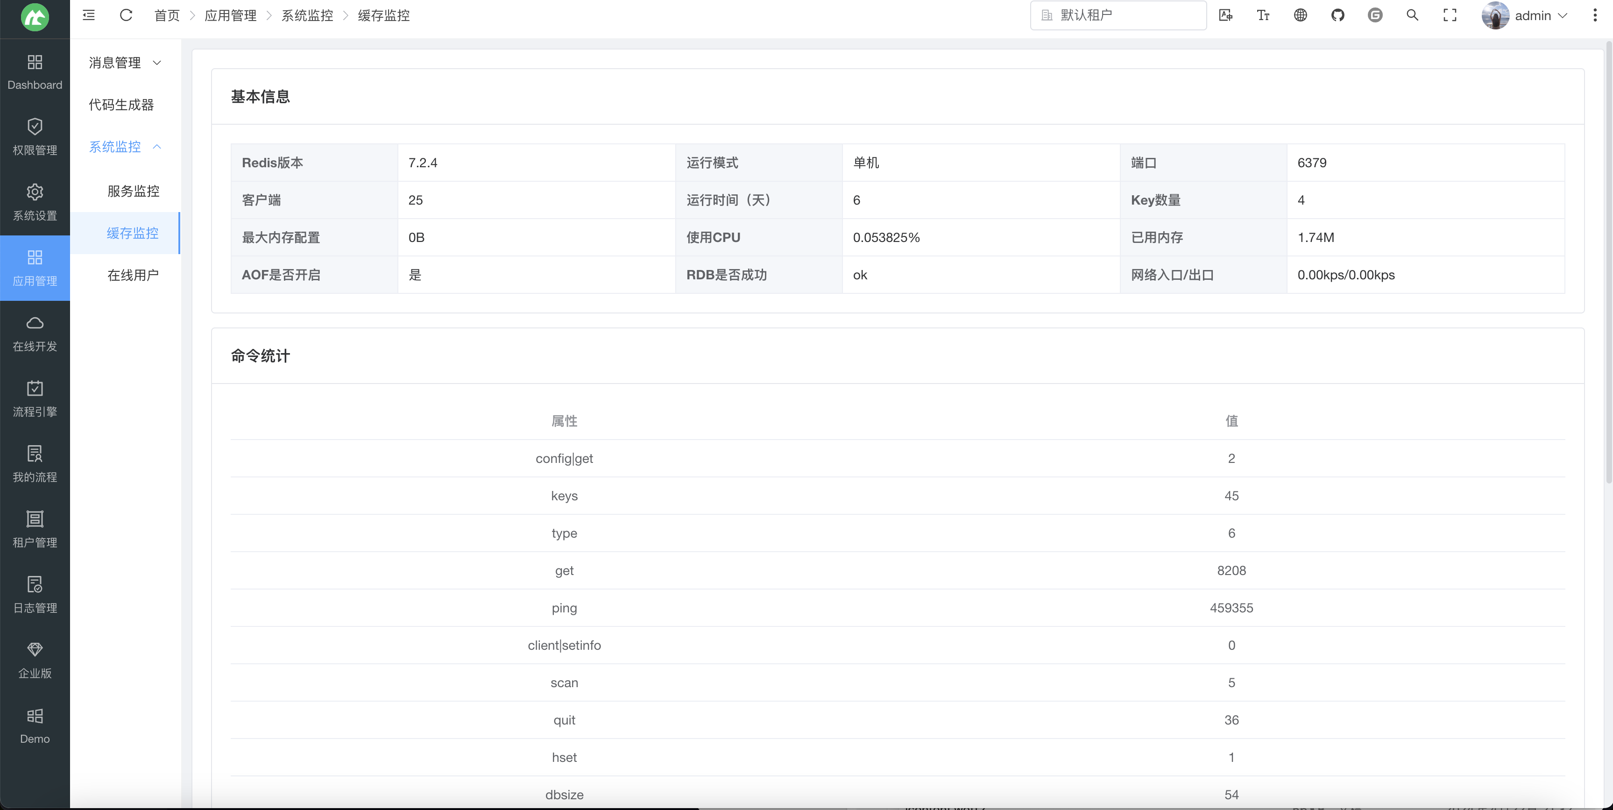Open the GitHub repository icon
Viewport: 1613px width, 810px height.
pos(1337,15)
